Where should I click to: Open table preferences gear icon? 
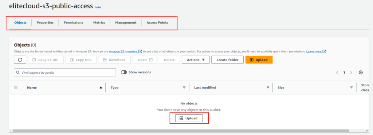point(361,73)
